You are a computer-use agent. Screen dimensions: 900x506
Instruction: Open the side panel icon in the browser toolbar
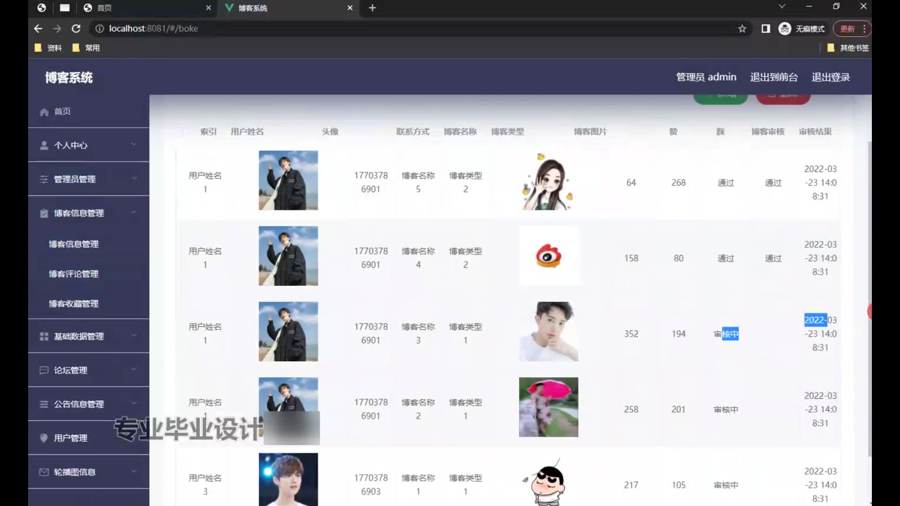[x=765, y=29]
